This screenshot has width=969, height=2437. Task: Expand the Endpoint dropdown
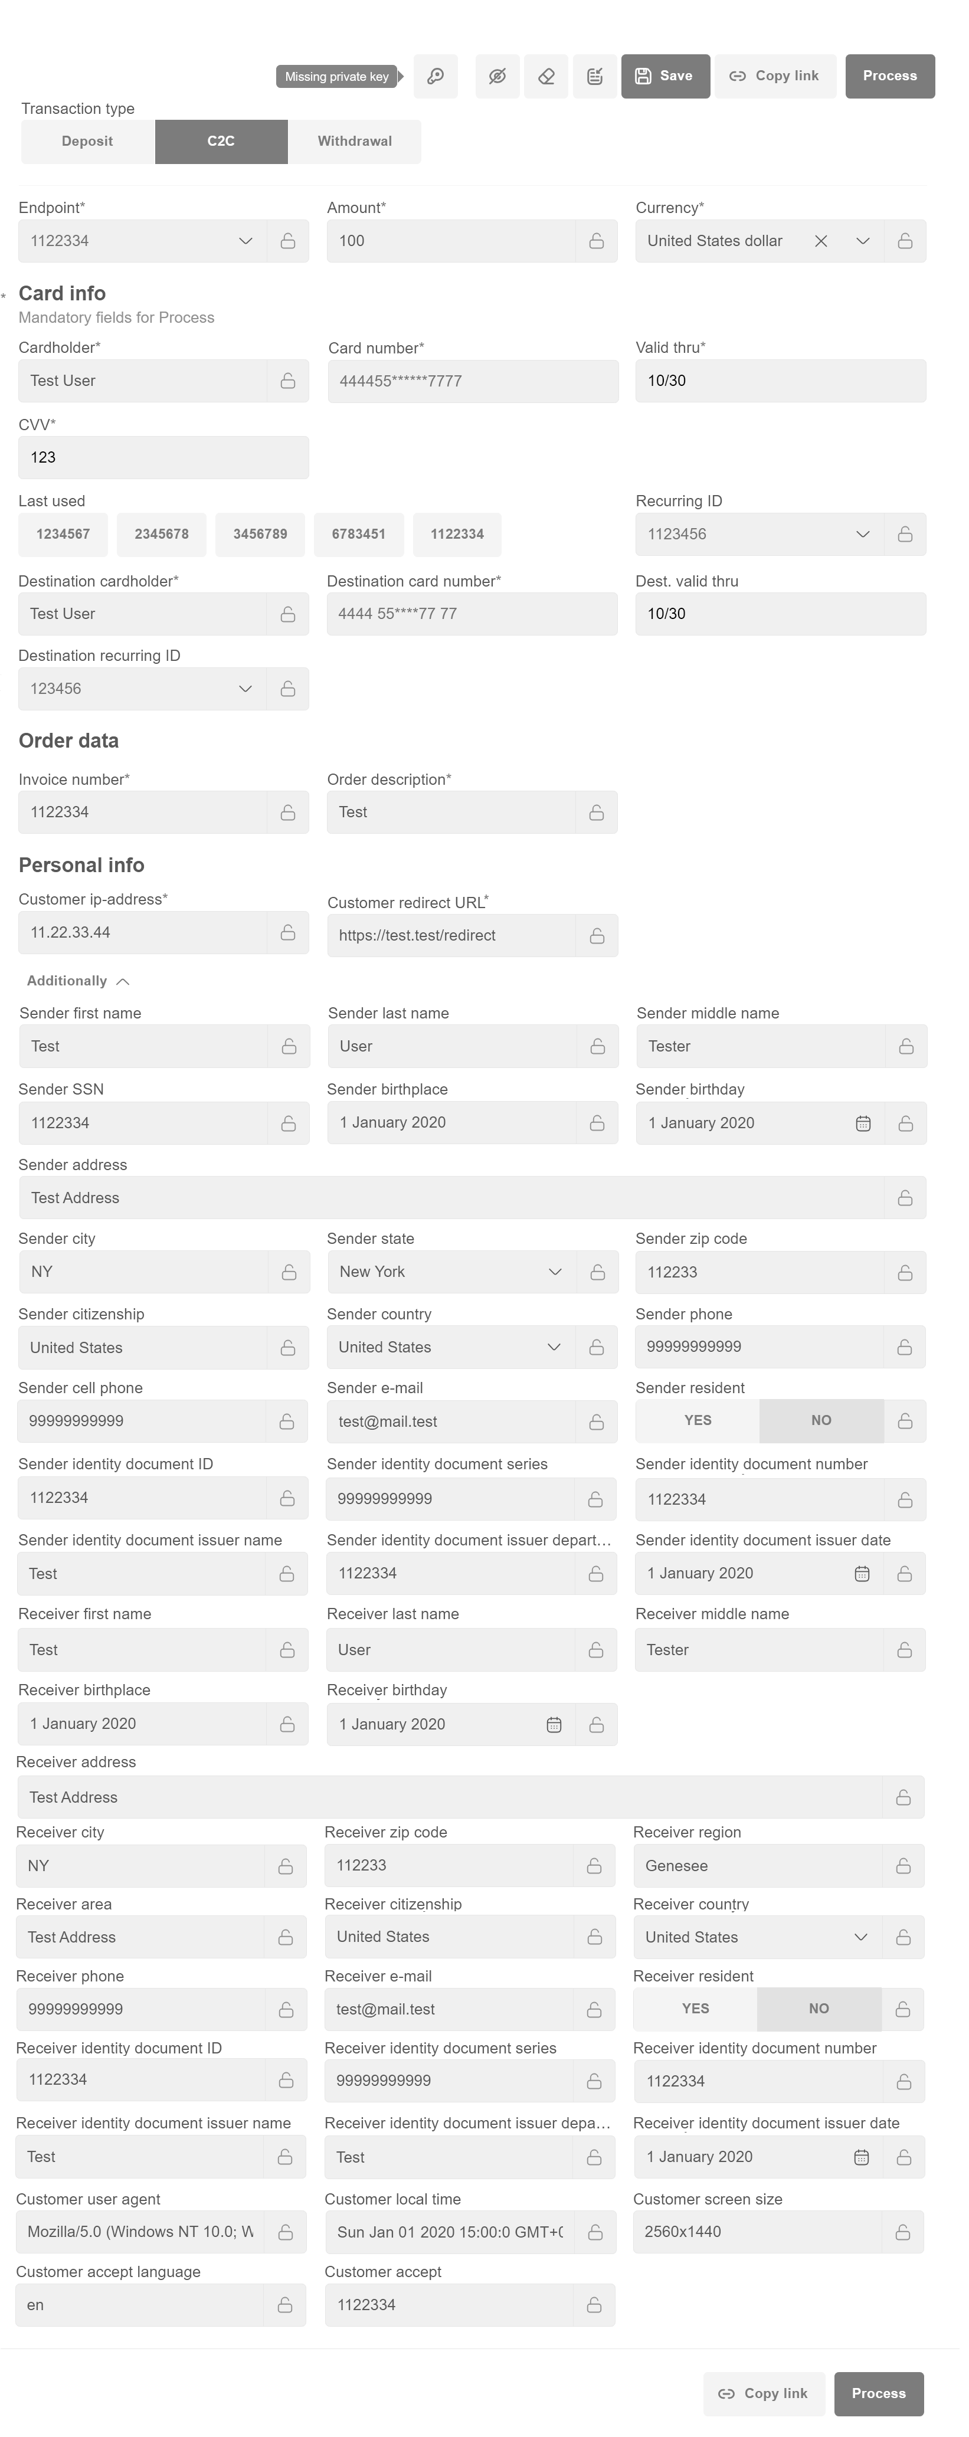pyautogui.click(x=245, y=241)
